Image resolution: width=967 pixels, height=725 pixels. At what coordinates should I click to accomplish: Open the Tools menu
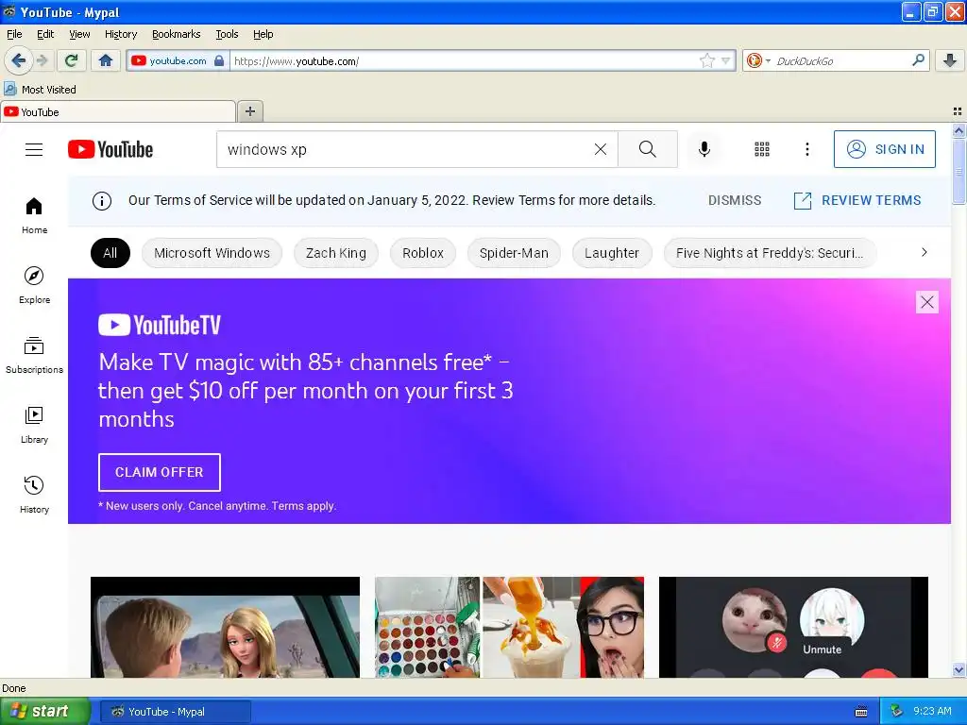[x=227, y=34]
